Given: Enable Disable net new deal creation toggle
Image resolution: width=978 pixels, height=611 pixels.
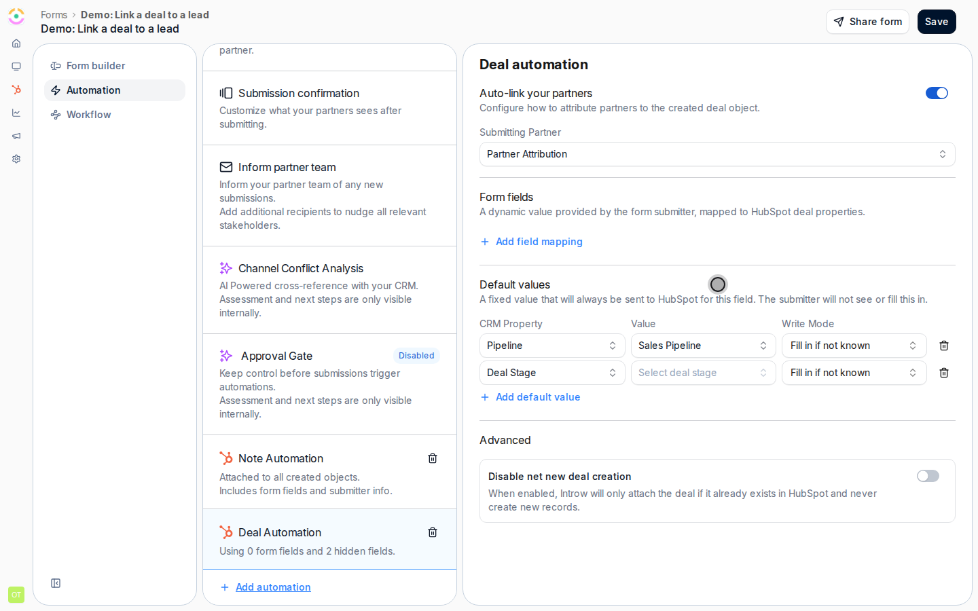Looking at the screenshot, I should (x=928, y=476).
